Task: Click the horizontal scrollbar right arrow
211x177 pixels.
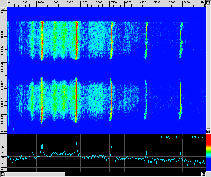Action: click(203, 174)
